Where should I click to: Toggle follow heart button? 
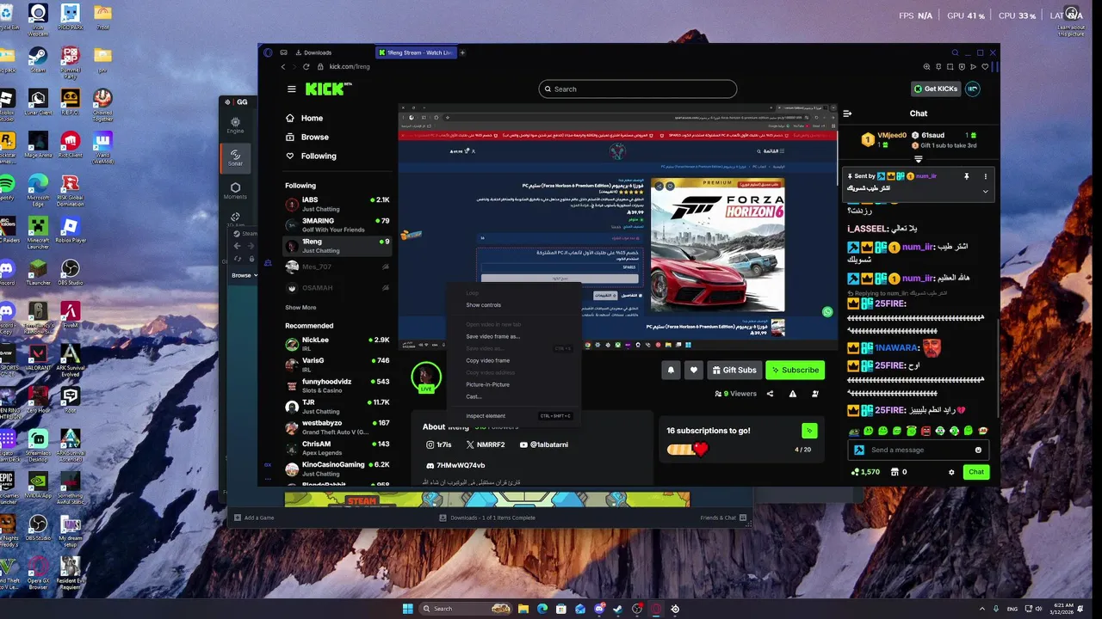click(x=693, y=370)
